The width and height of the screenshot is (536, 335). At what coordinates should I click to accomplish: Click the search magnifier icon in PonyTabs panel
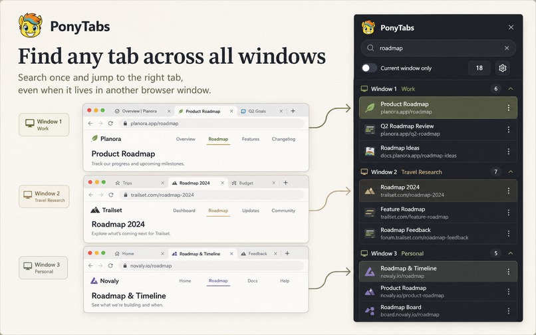click(370, 48)
